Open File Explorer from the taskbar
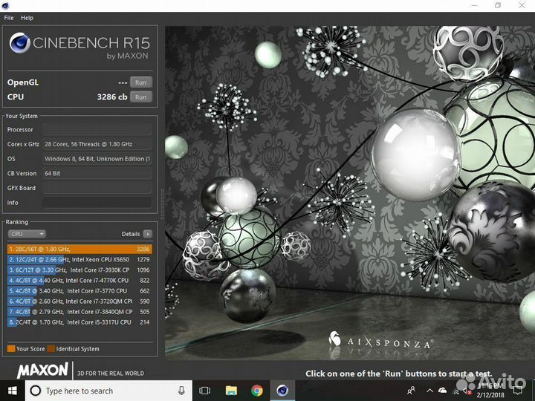Screen dimensions: 535x401 (x=231, y=391)
